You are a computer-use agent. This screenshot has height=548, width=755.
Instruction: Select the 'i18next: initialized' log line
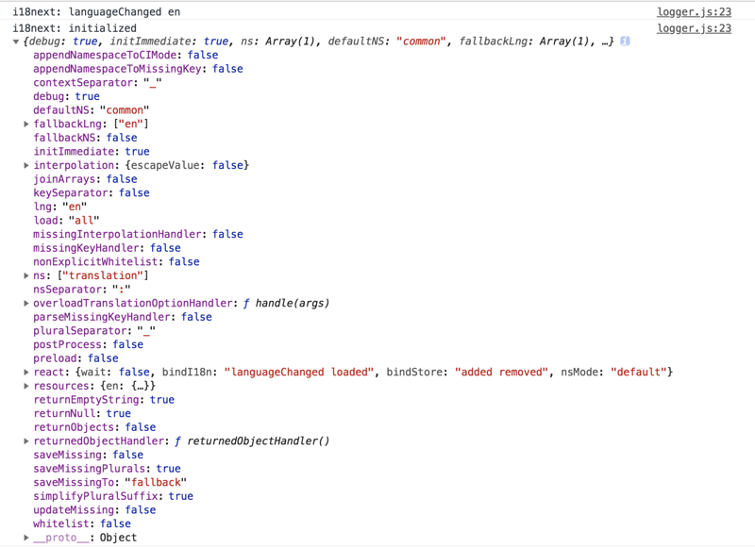pos(75,28)
